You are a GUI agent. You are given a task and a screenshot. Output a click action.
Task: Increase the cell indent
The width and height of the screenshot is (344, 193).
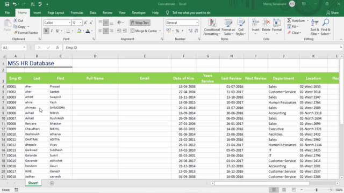tap(125, 31)
